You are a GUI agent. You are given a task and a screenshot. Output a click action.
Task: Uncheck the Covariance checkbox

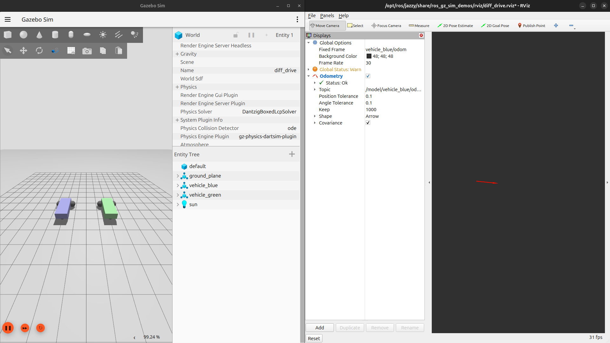pyautogui.click(x=368, y=123)
